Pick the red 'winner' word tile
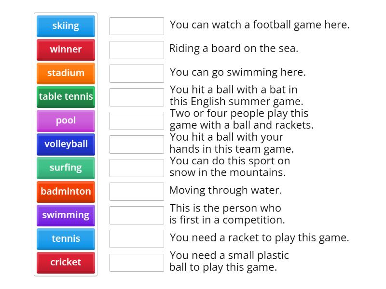The image size is (386, 289). (66, 50)
